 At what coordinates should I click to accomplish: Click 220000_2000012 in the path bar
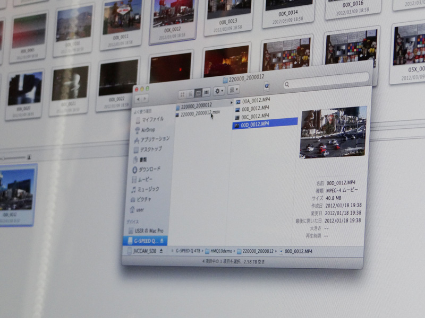pyautogui.click(x=256, y=251)
